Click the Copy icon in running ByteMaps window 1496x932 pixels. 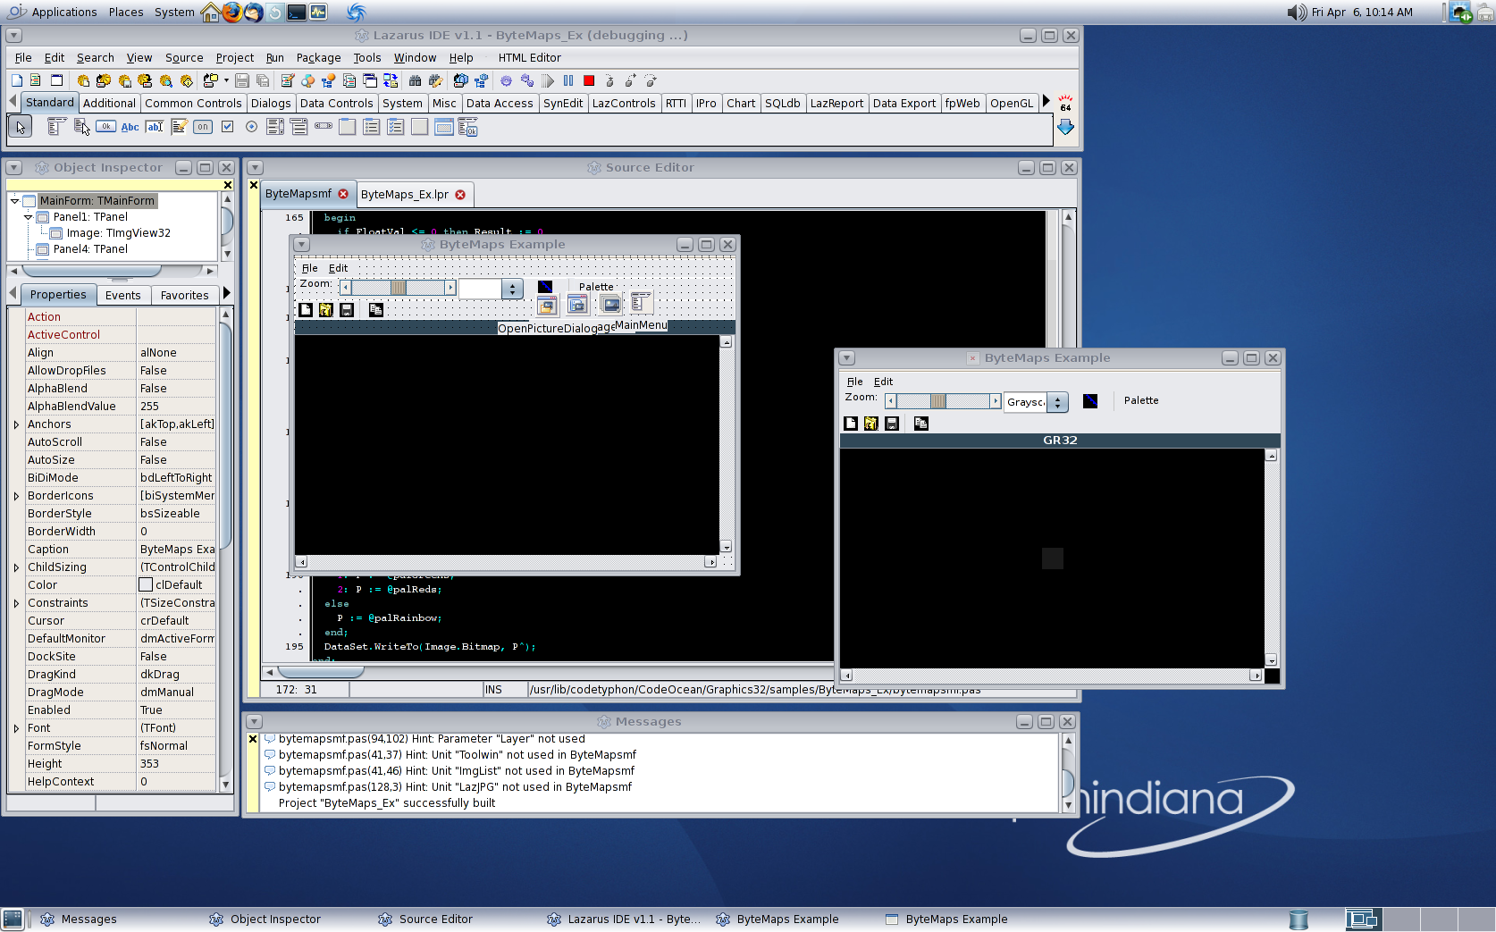pos(921,424)
